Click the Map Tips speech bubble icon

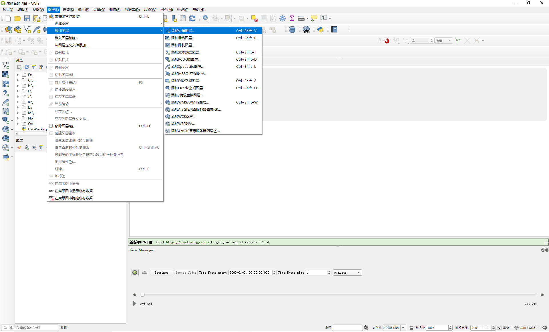[314, 18]
